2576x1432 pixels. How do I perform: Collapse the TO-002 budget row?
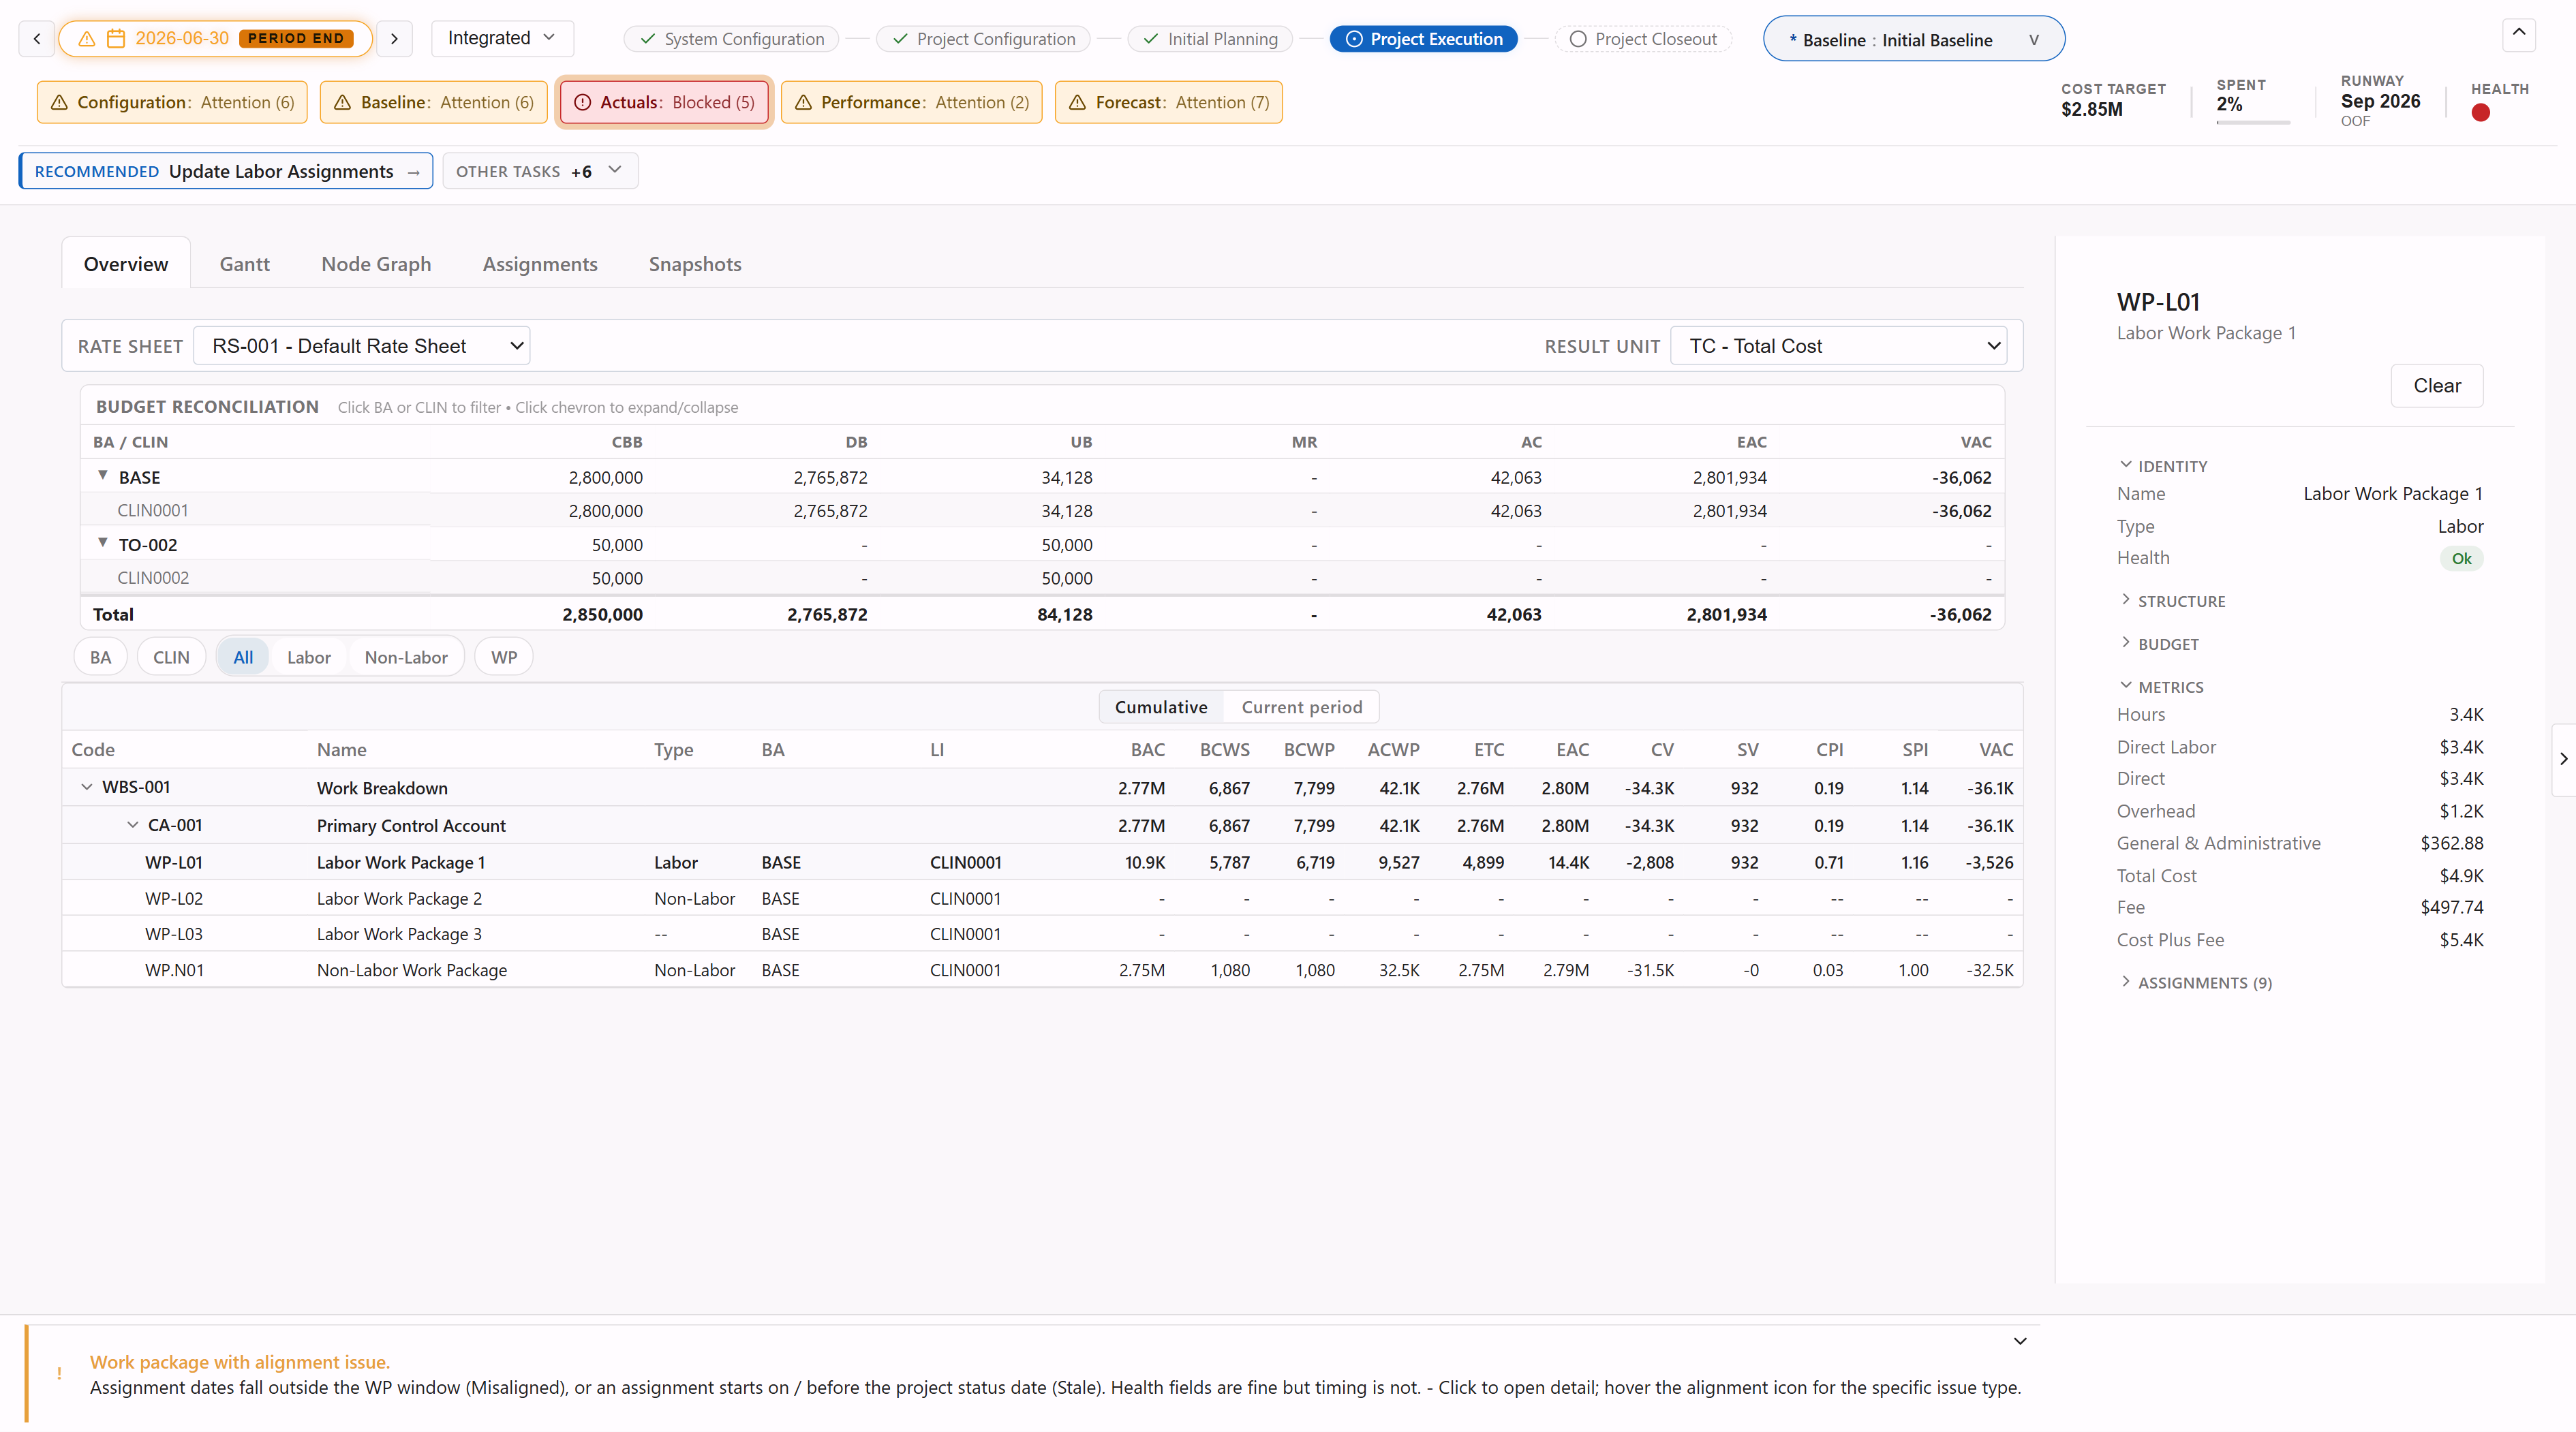pos(102,543)
